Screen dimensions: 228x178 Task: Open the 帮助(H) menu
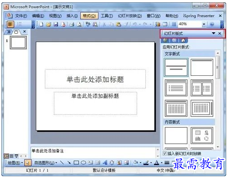point(172,16)
